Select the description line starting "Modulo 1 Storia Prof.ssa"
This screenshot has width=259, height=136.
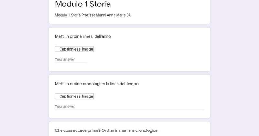click(93, 15)
